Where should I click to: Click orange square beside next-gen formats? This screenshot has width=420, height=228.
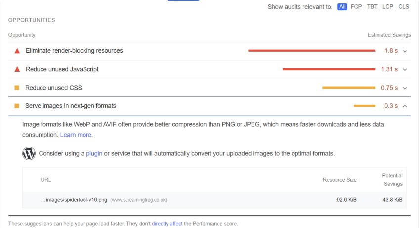click(x=17, y=106)
